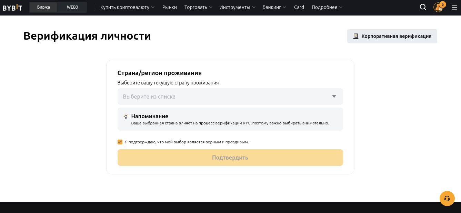461x213 pixels.
Task: Click the Bybit logo
Action: (x=12, y=7)
